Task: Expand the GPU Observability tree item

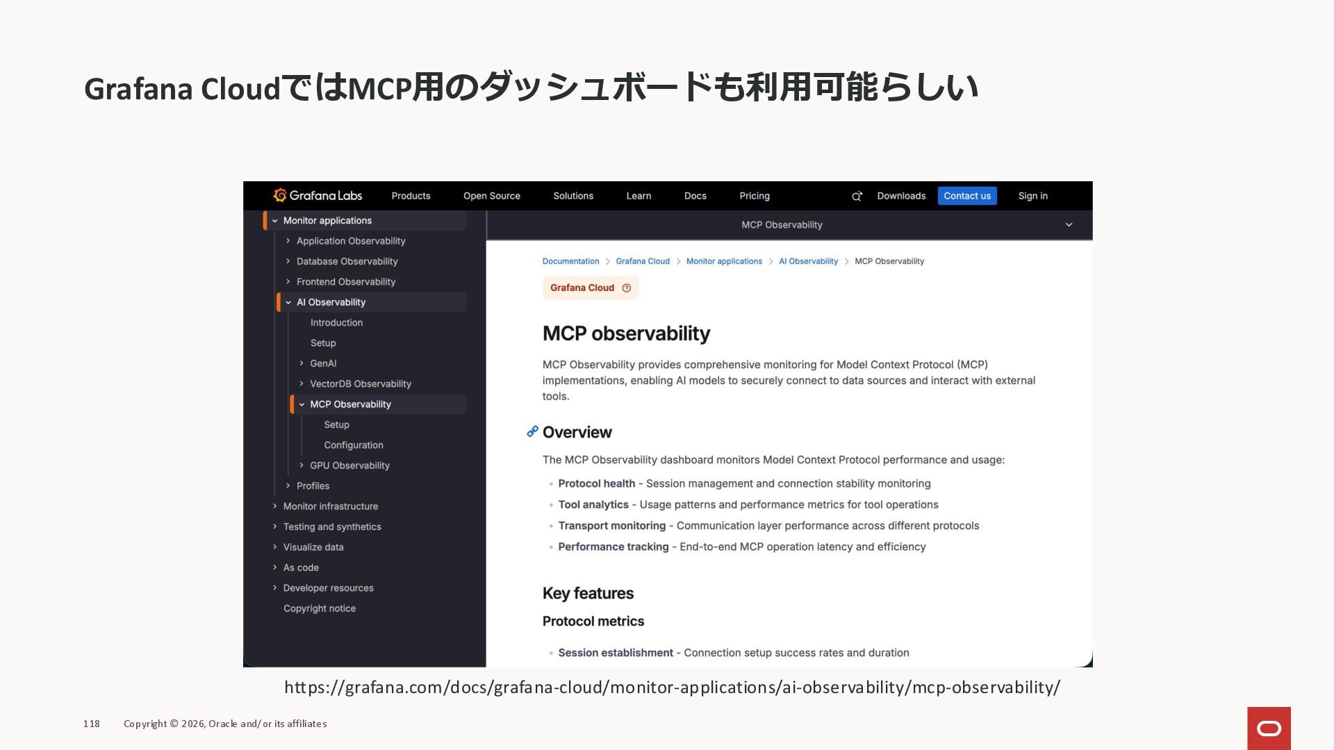Action: pyautogui.click(x=302, y=465)
